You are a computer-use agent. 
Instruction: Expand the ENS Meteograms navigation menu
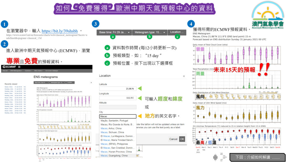click(x=16, y=71)
